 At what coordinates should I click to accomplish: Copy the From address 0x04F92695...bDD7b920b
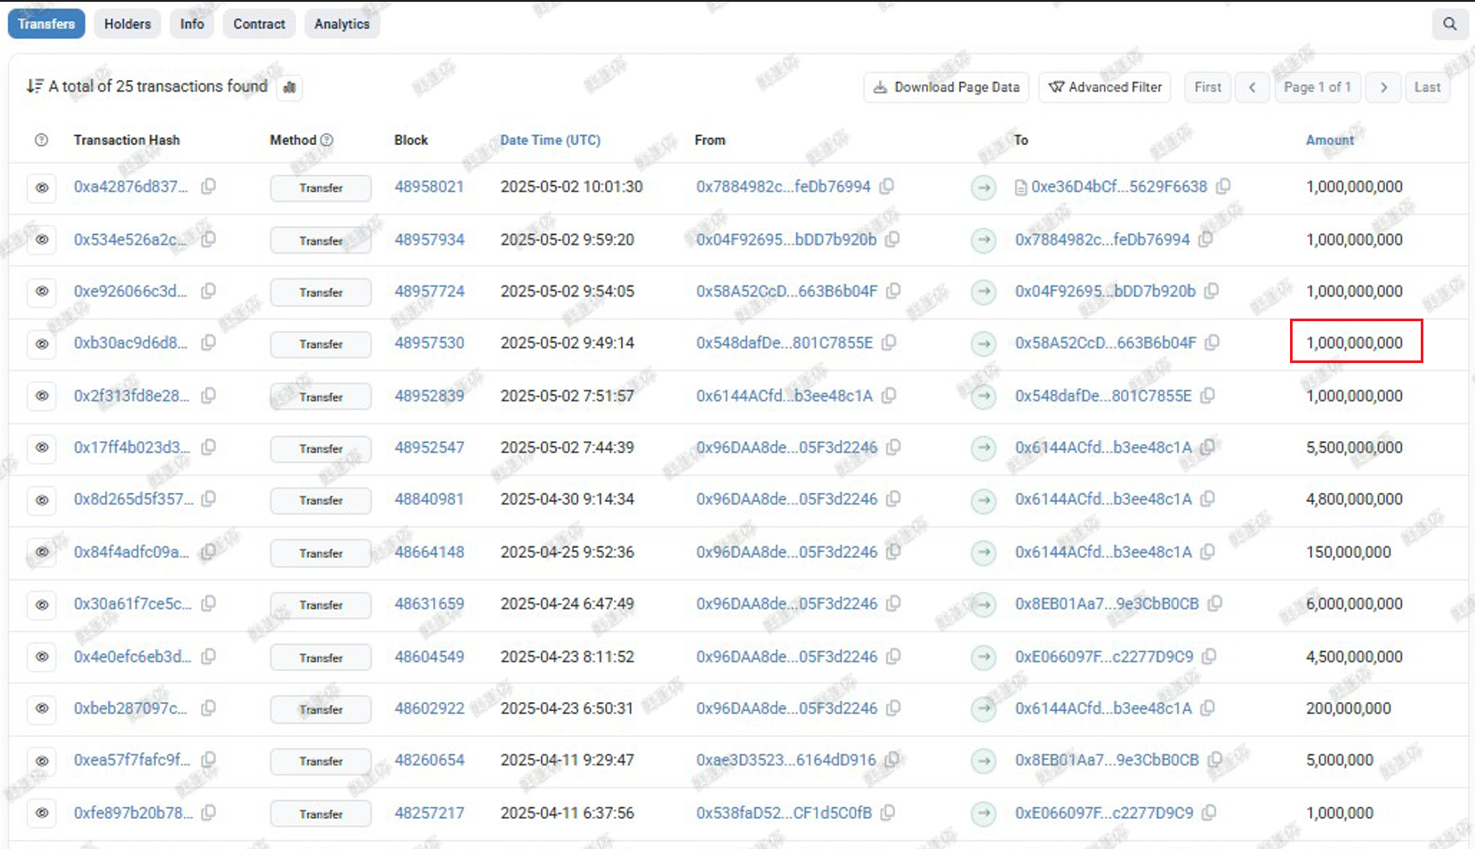(892, 239)
